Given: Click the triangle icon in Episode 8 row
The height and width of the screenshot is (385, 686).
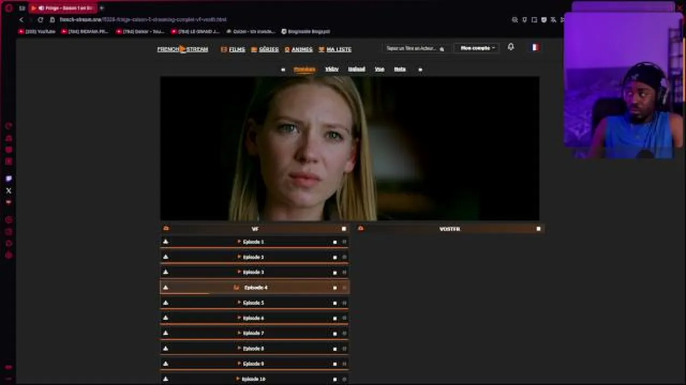Looking at the screenshot, I should [166, 348].
